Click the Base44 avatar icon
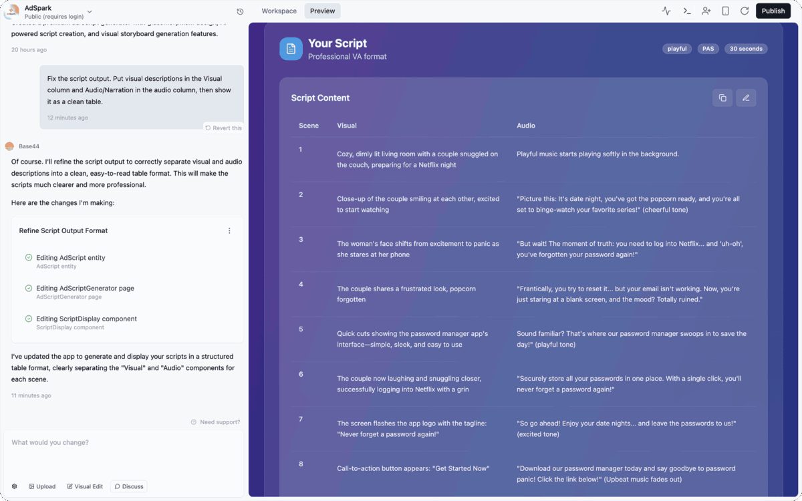 [9, 146]
